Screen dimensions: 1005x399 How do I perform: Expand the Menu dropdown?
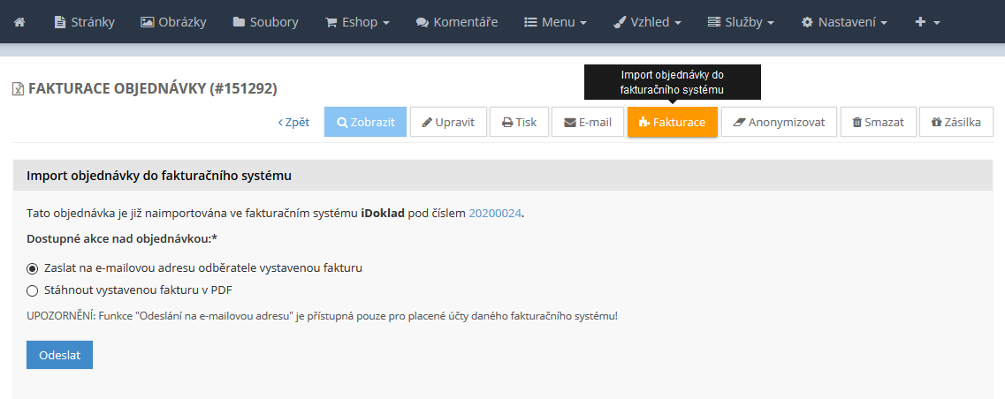click(556, 22)
